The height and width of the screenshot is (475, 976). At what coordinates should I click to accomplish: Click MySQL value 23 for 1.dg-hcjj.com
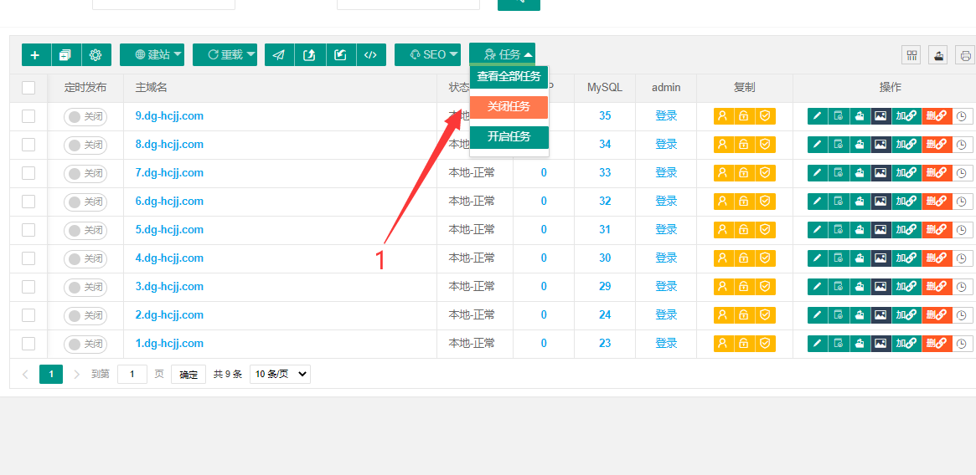click(x=605, y=344)
